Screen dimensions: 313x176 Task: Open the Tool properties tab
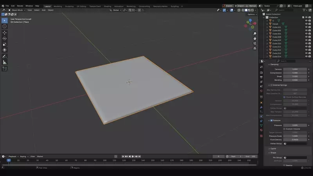(261, 67)
